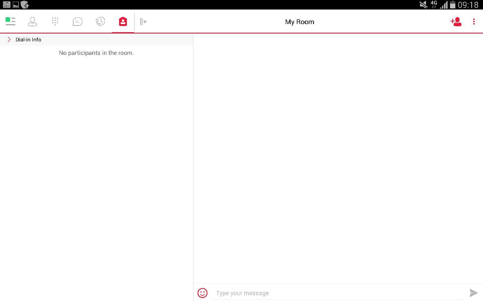Open the picture notification icon
The image size is (483, 302).
click(x=16, y=5)
